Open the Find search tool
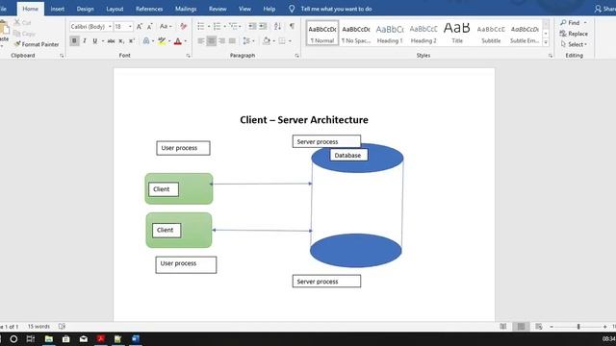616x346 pixels. (571, 23)
